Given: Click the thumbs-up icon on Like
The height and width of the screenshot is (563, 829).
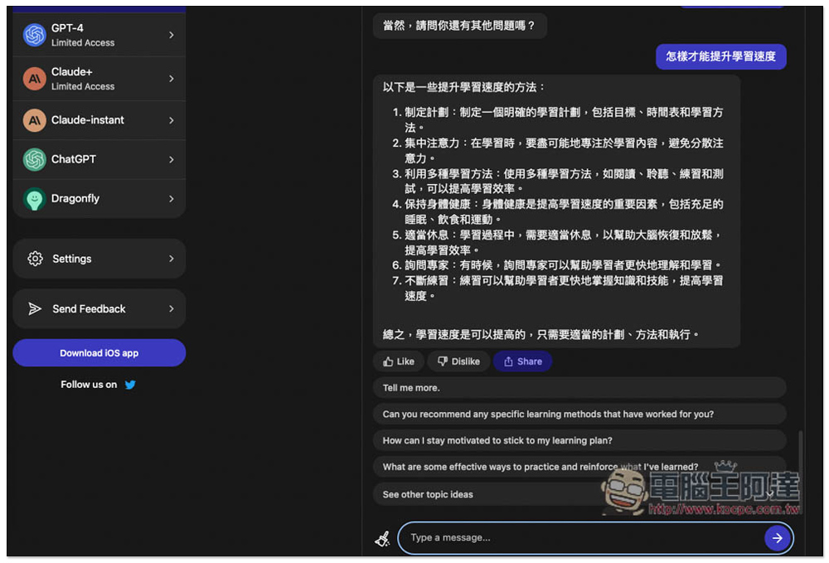Looking at the screenshot, I should pos(388,362).
